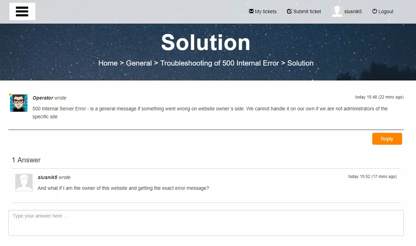Click the slusnik5 profile avatar in header

pyautogui.click(x=337, y=11)
